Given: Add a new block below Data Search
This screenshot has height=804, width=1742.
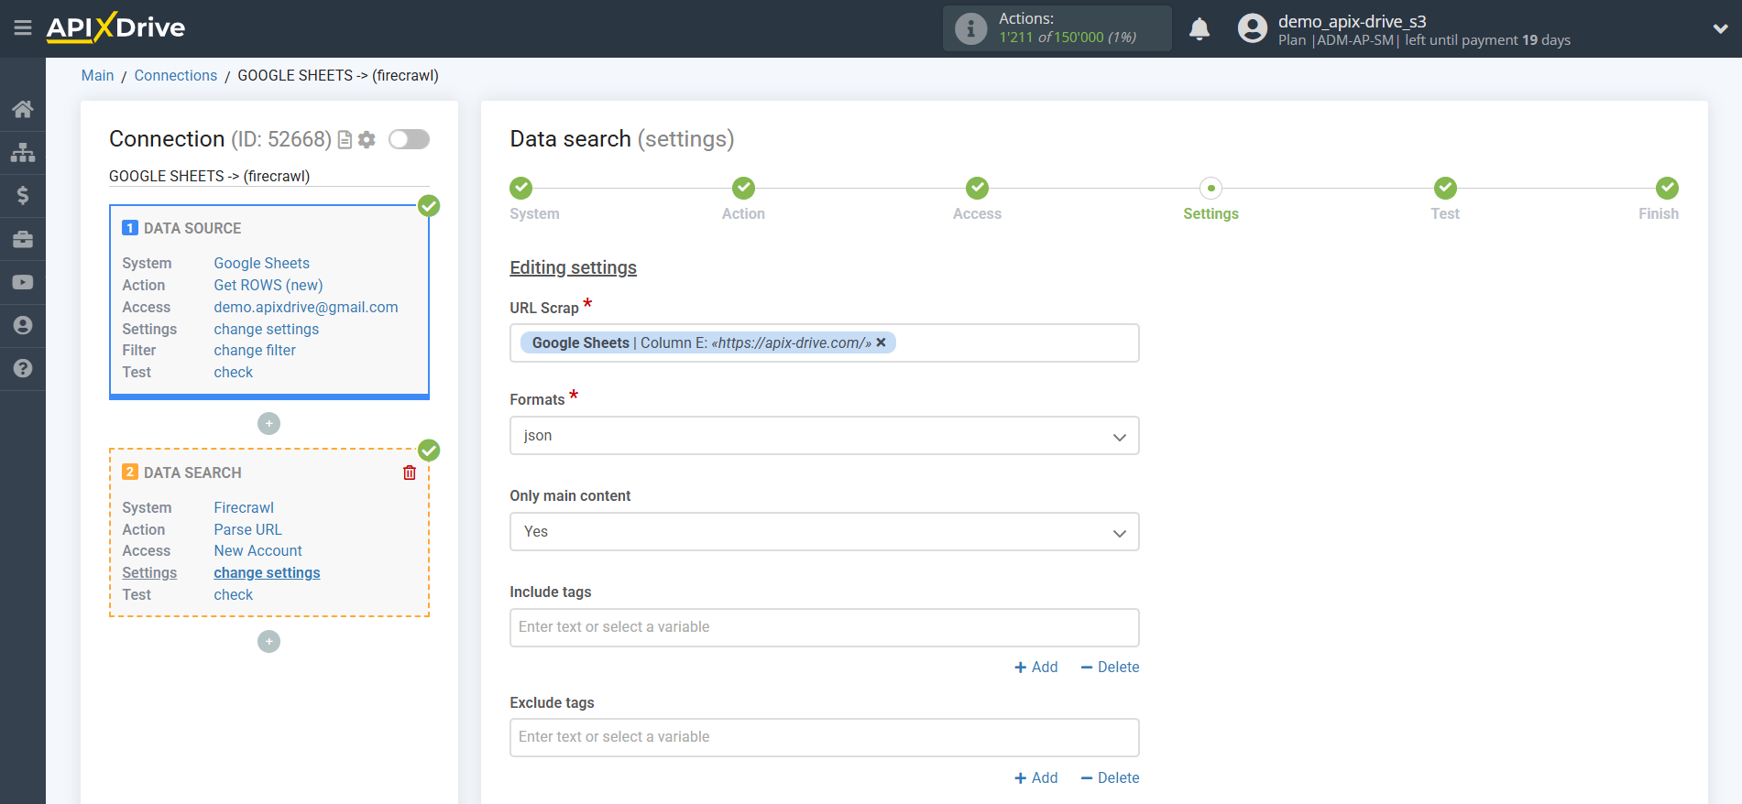Looking at the screenshot, I should [x=268, y=641].
